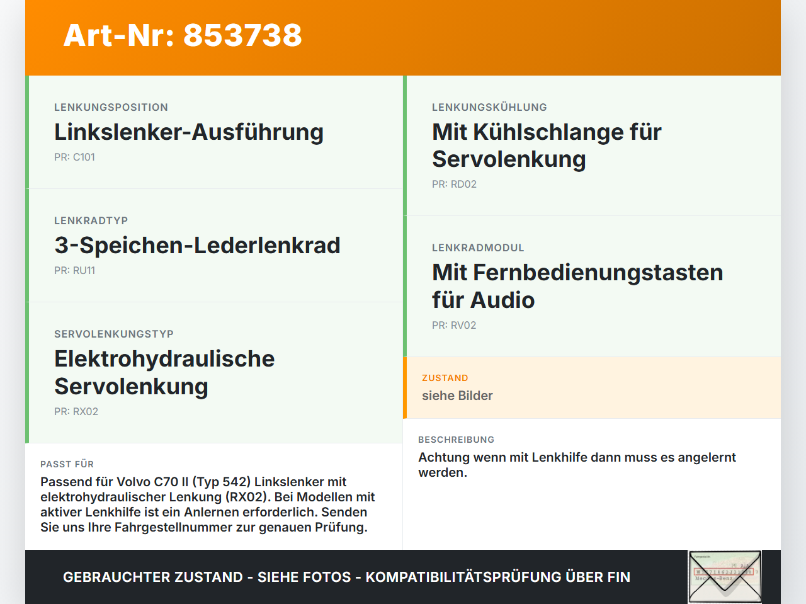The image size is (806, 604).
Task: Click the PR: RU11 code
Action: (74, 270)
